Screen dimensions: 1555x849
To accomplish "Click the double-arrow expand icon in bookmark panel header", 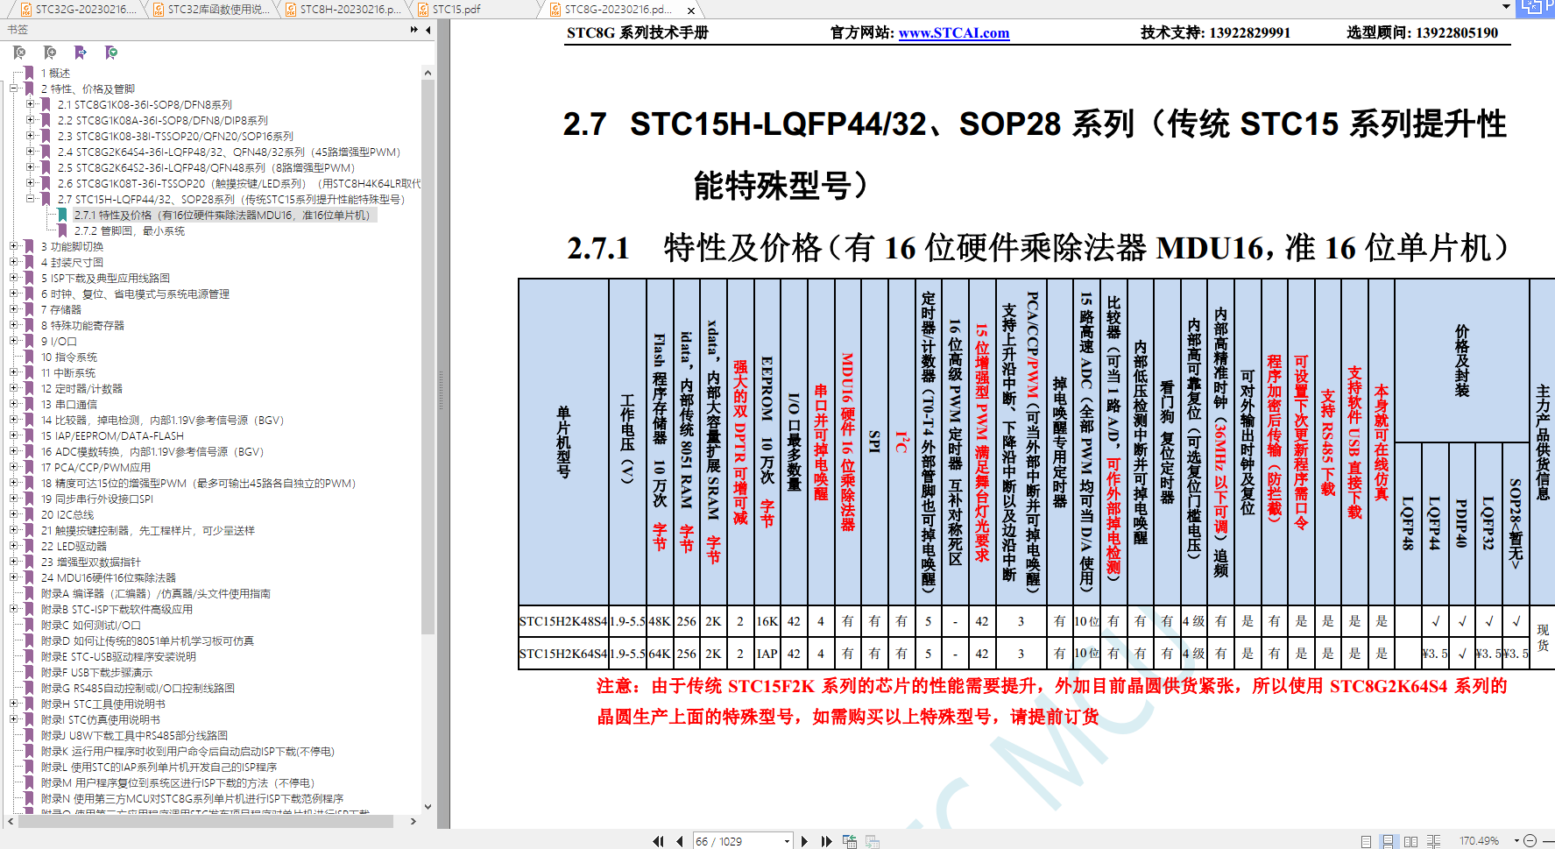I will 413,30.
